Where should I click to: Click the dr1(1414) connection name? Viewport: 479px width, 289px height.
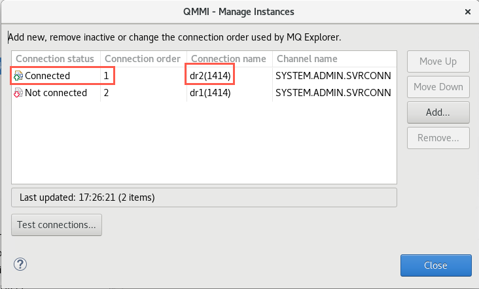pos(210,93)
